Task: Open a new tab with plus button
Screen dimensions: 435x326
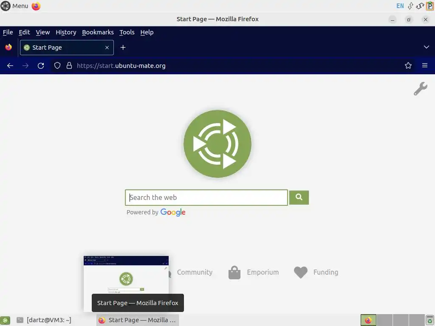Action: [x=123, y=48]
